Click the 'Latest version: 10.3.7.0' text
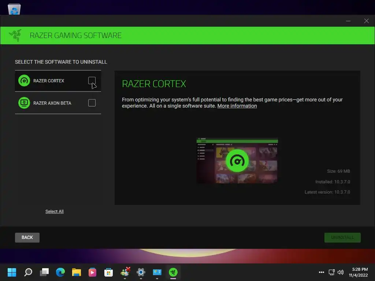The image size is (375, 281). (x=327, y=192)
